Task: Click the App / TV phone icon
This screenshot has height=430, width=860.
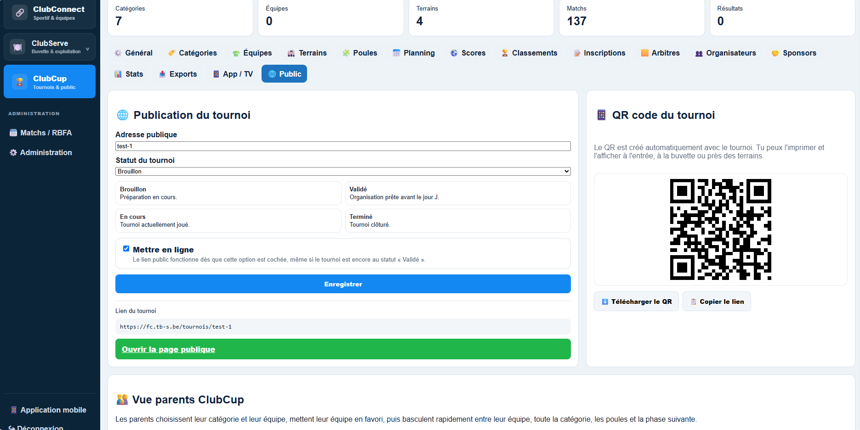Action: pos(216,74)
